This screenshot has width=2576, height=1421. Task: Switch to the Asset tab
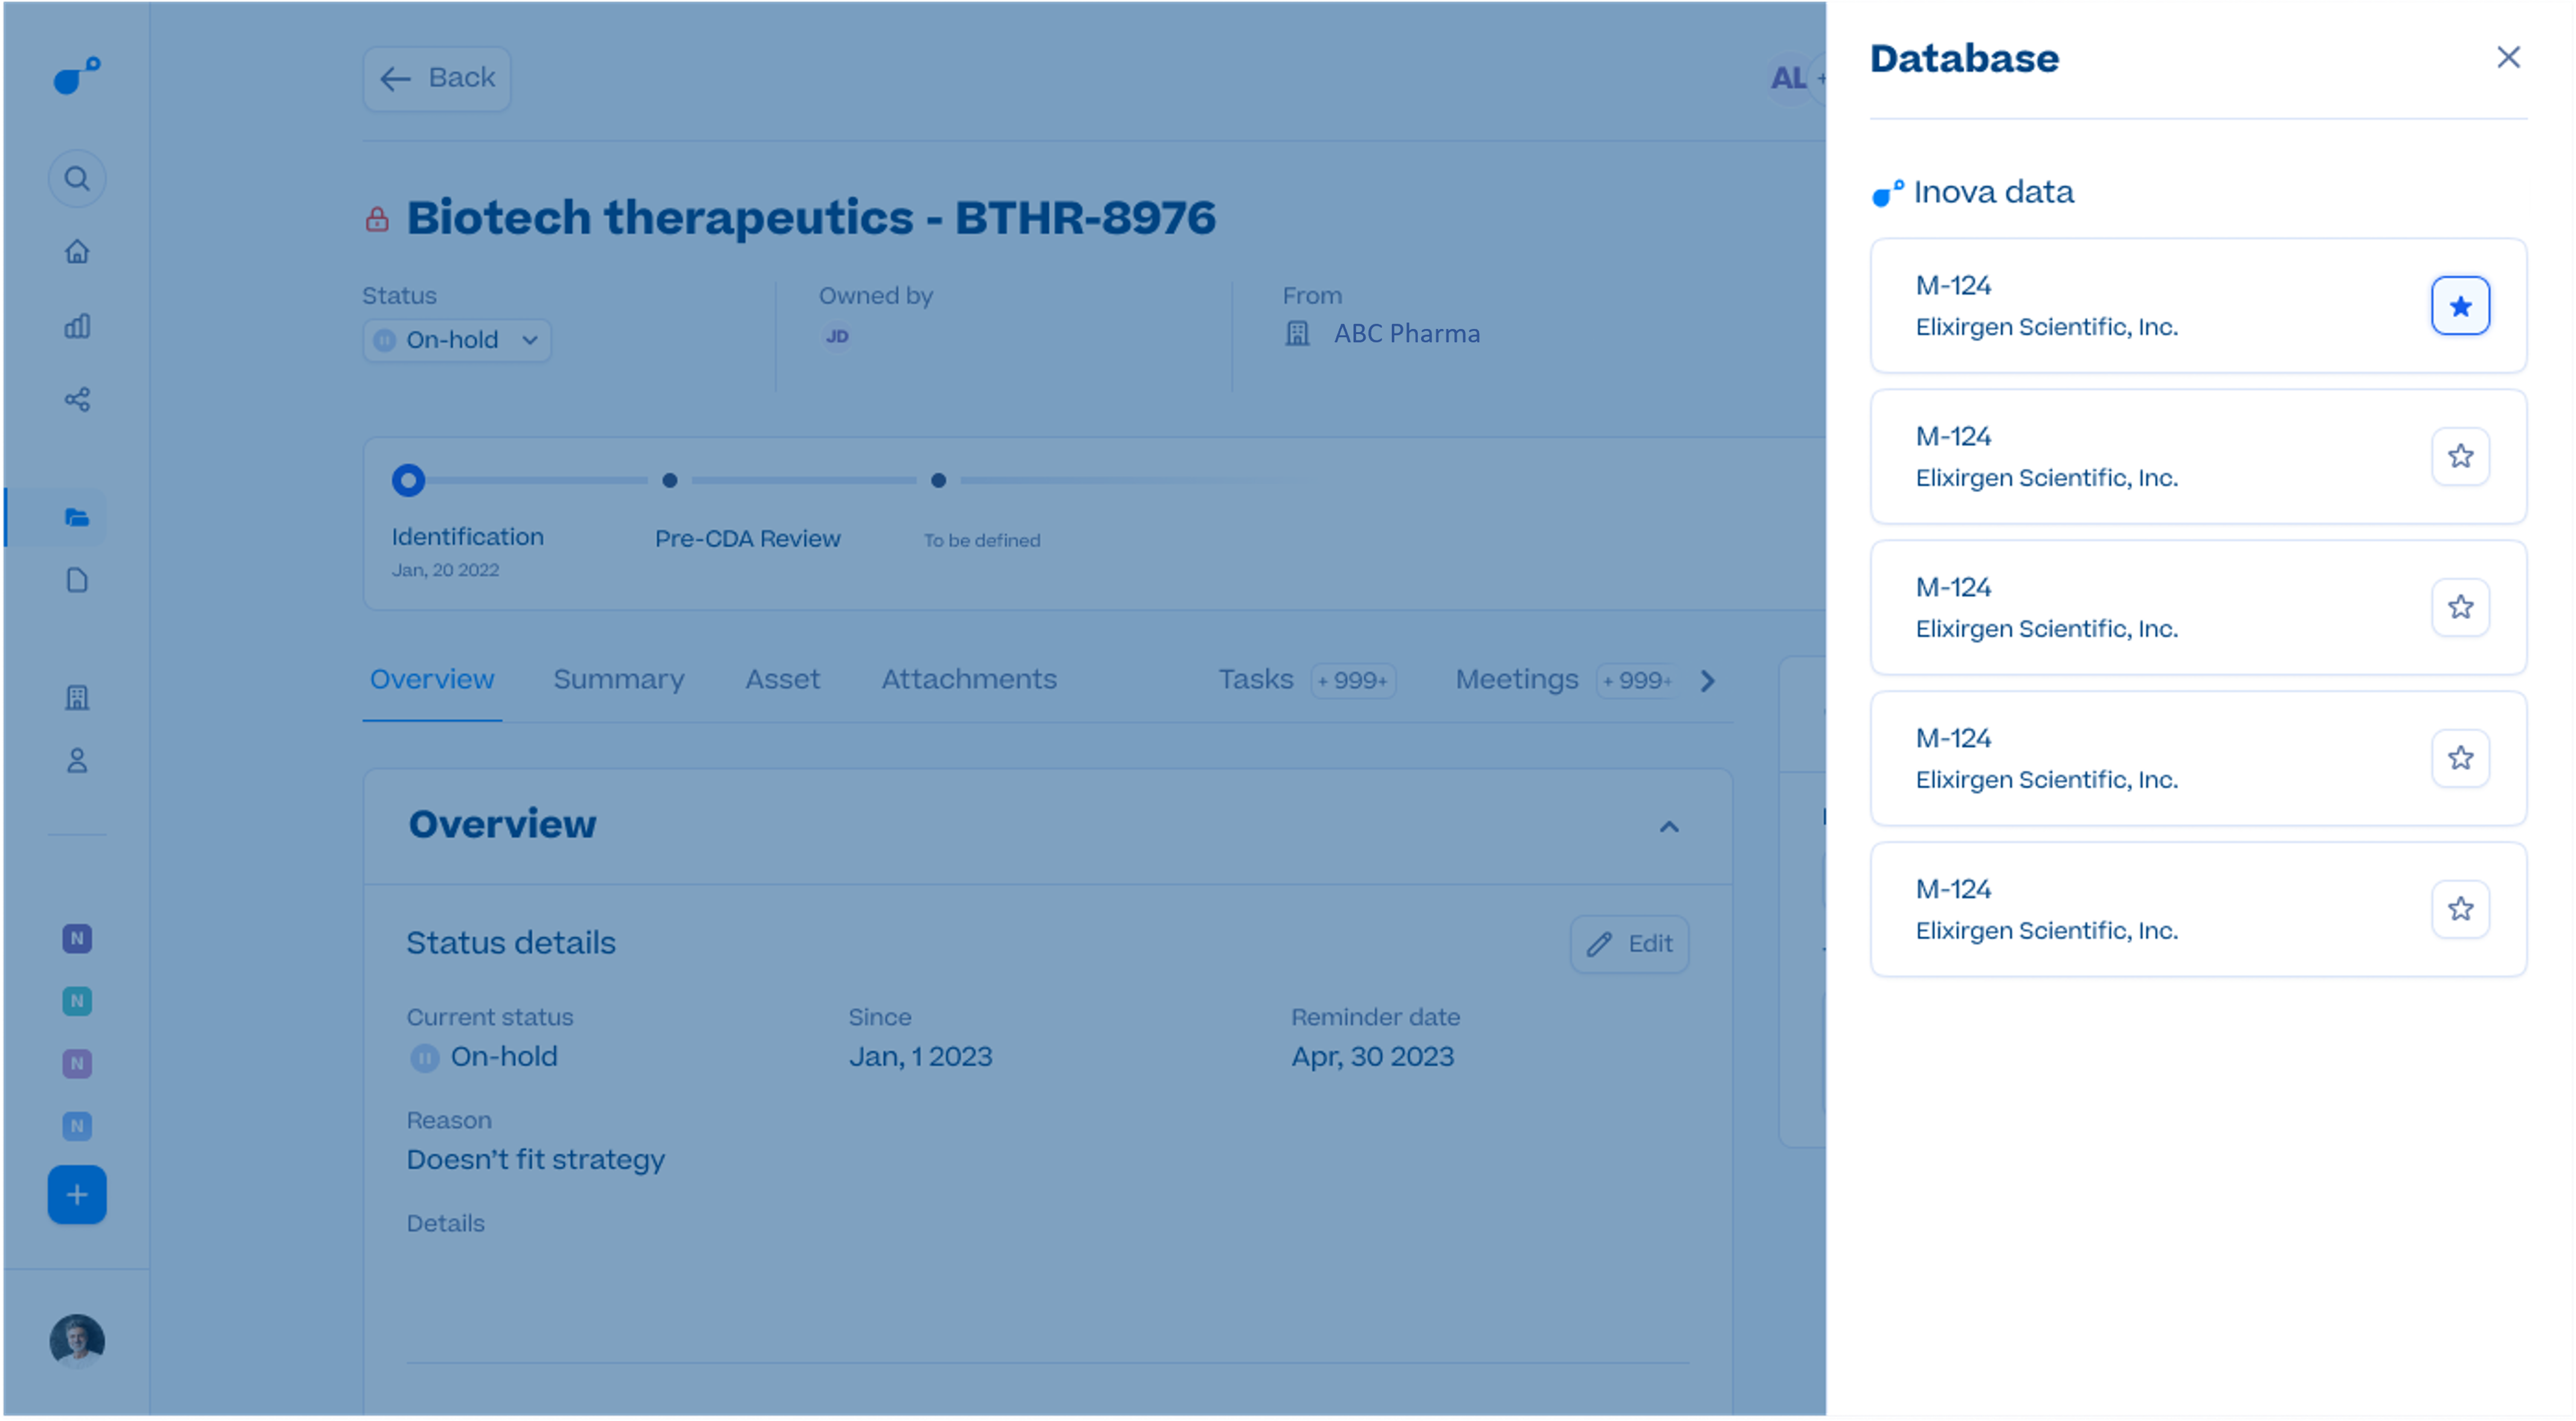pyautogui.click(x=782, y=679)
